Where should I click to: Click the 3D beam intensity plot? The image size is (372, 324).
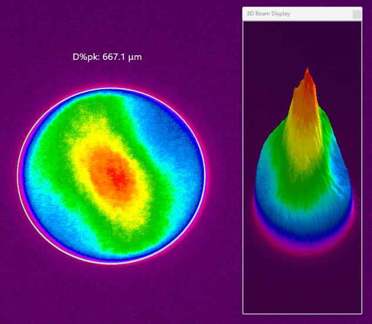302,167
